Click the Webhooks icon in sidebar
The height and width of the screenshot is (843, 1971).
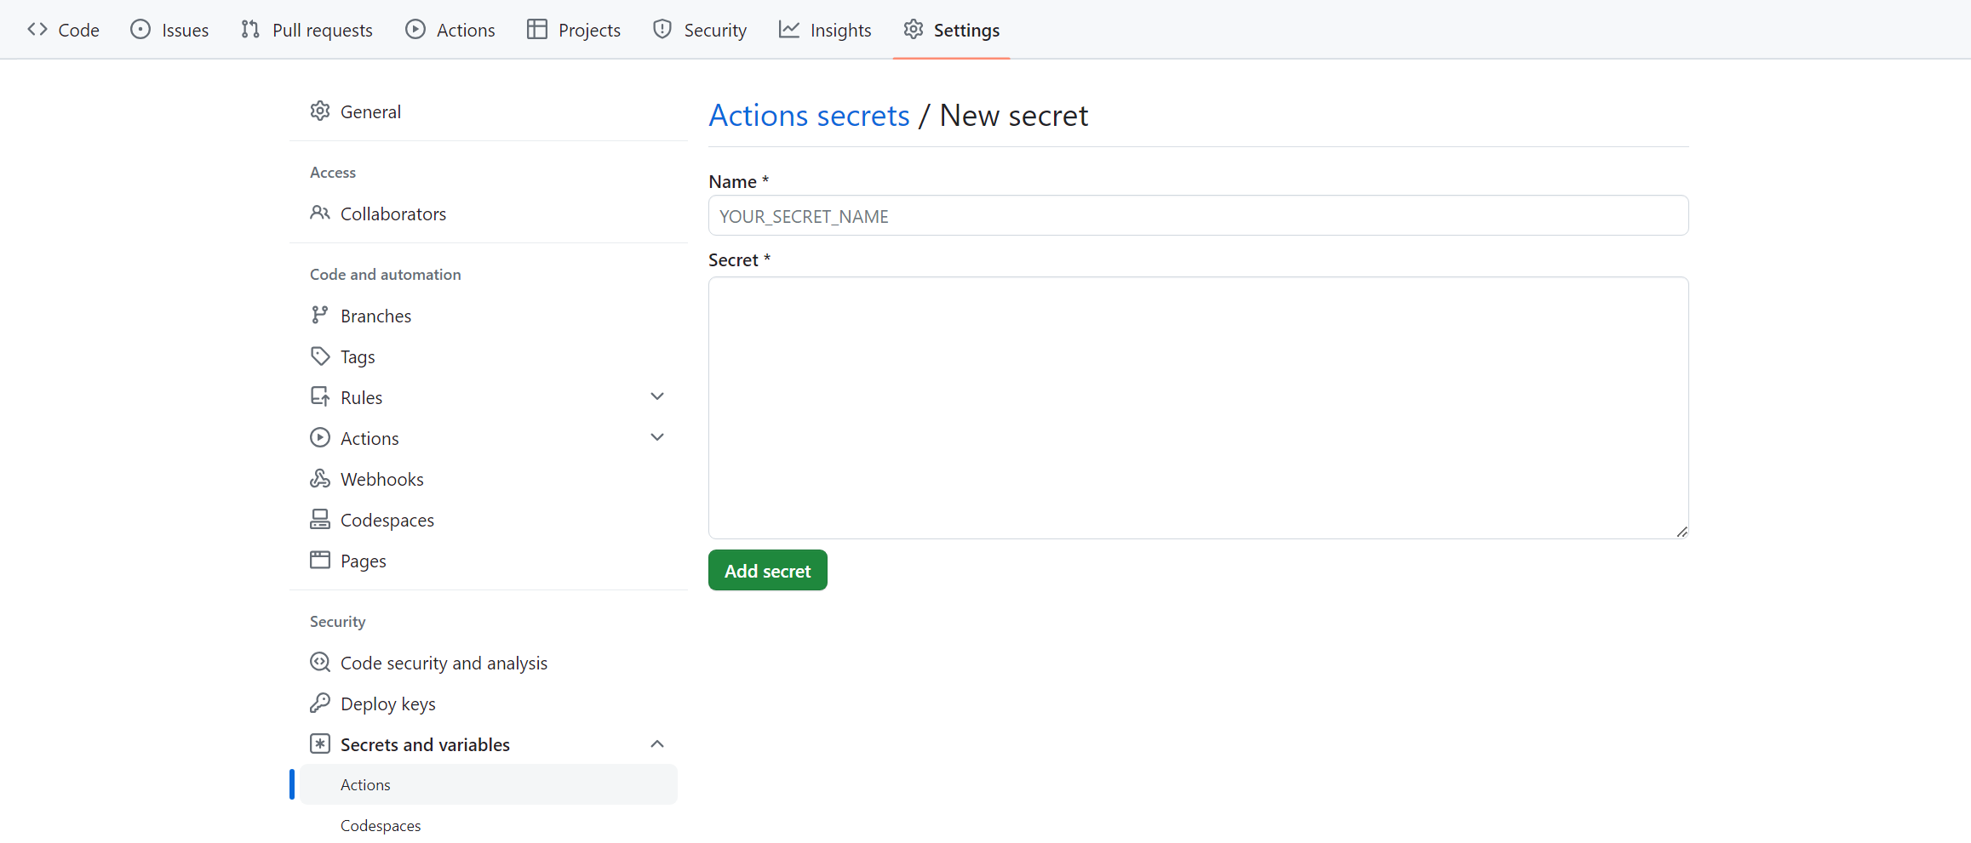(320, 479)
